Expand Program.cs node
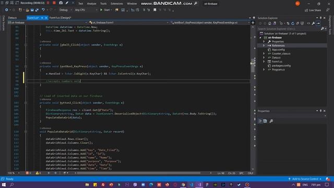The width and height of the screenshot is (334, 188). coord(264,69)
